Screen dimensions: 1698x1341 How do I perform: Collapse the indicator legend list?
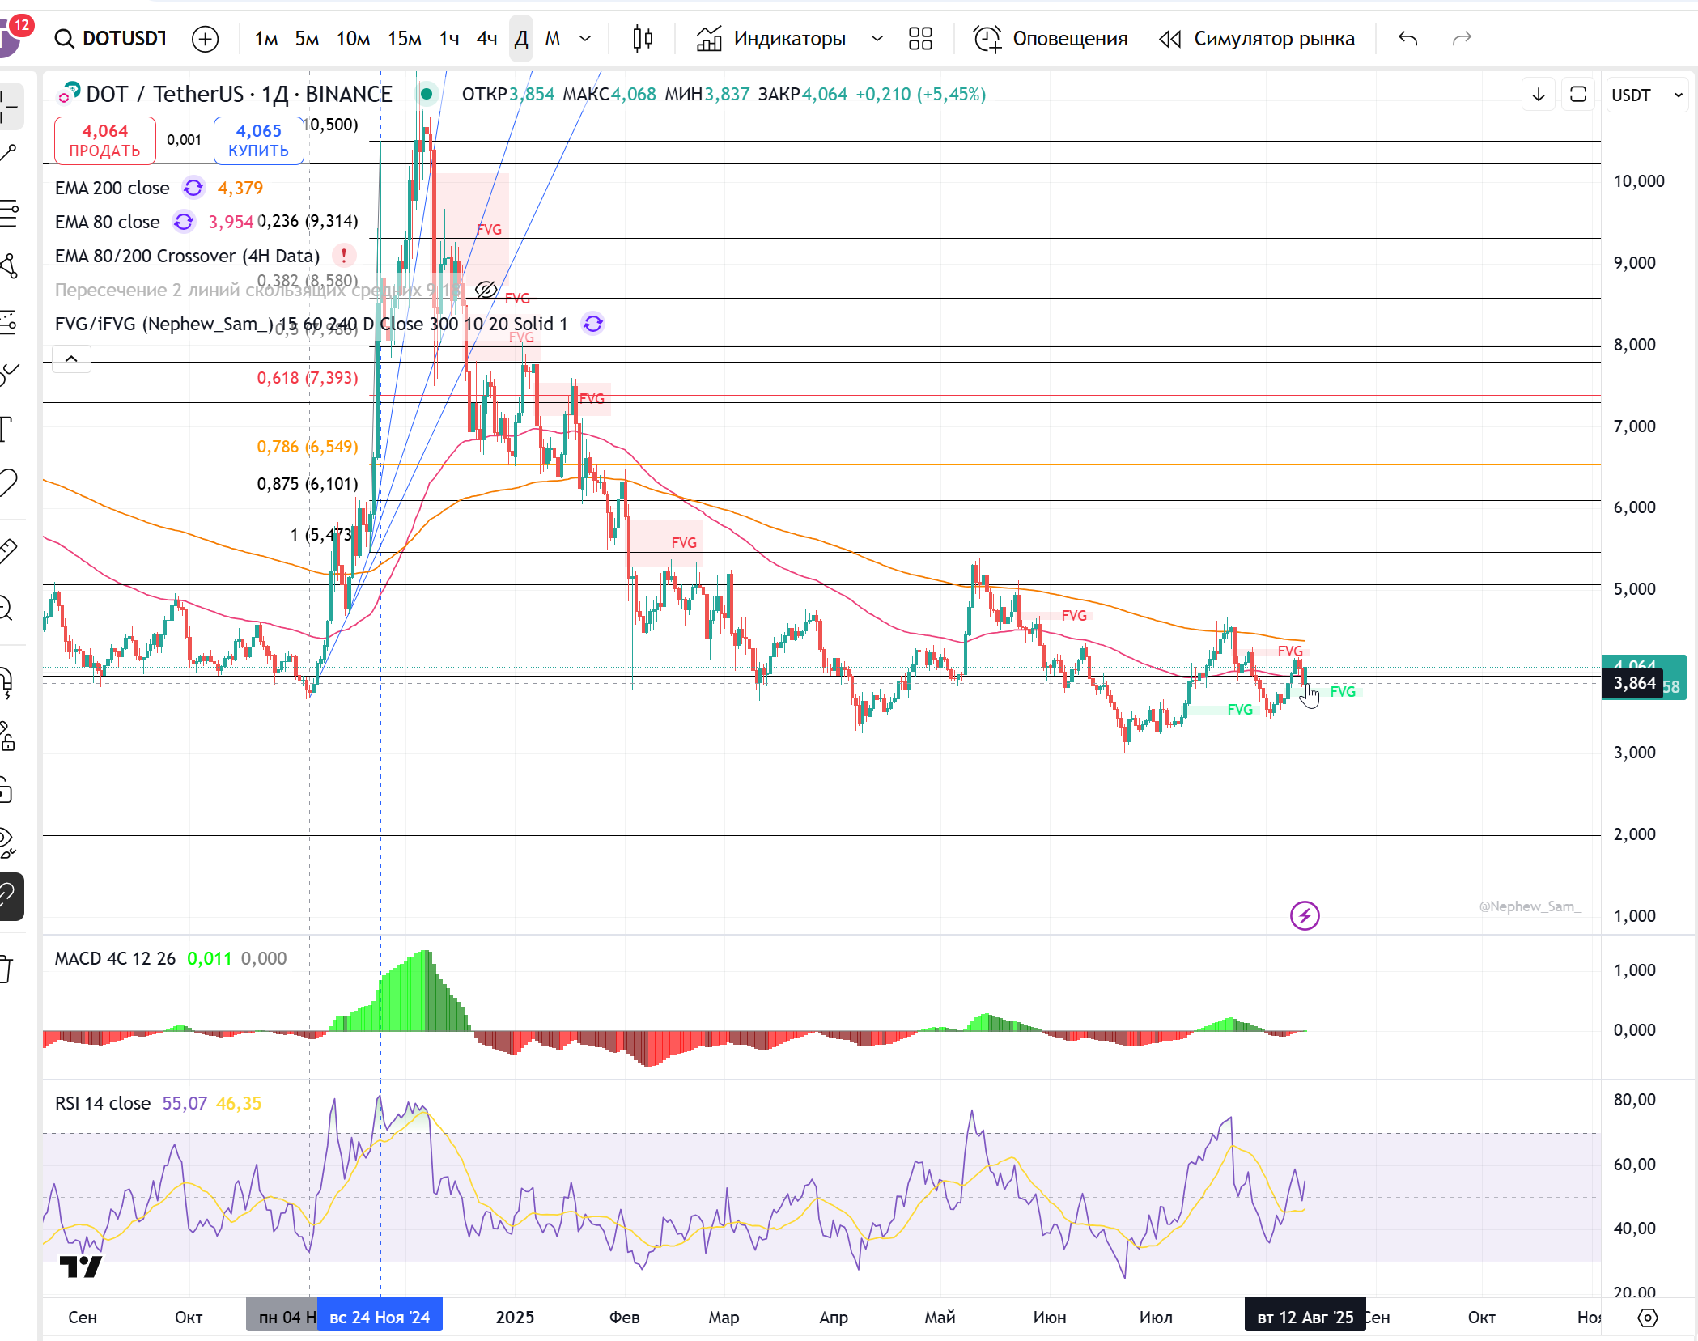pyautogui.click(x=71, y=359)
